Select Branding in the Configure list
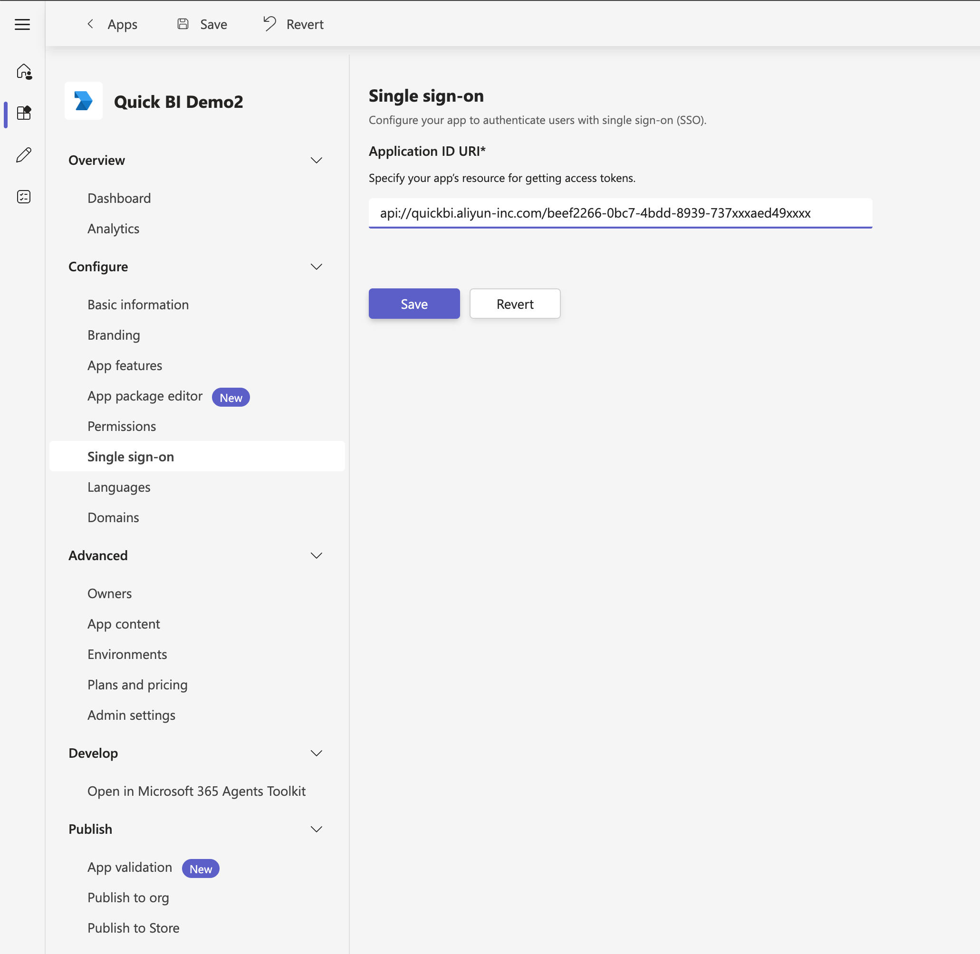The image size is (980, 954). [x=113, y=335]
